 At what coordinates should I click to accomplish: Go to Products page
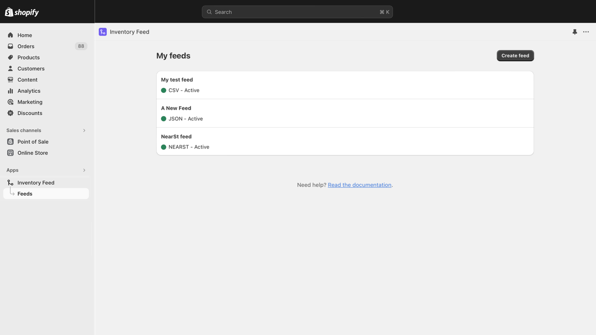(x=28, y=57)
